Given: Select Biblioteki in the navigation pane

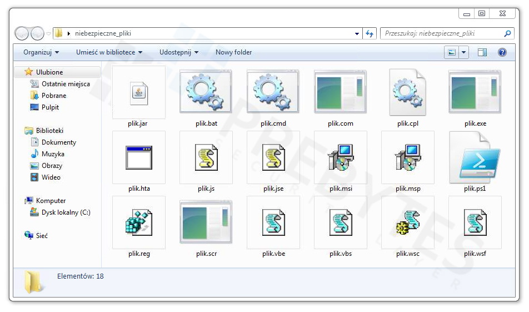Looking at the screenshot, I should click(49, 130).
